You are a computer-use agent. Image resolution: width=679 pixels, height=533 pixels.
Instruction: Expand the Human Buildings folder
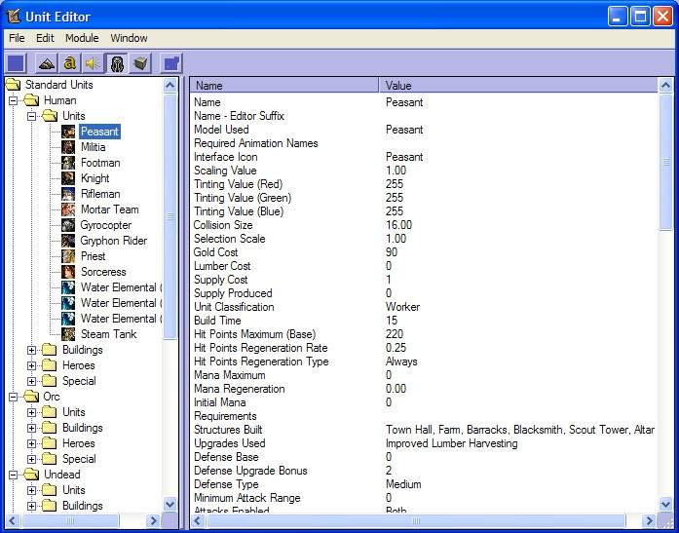tap(31, 350)
